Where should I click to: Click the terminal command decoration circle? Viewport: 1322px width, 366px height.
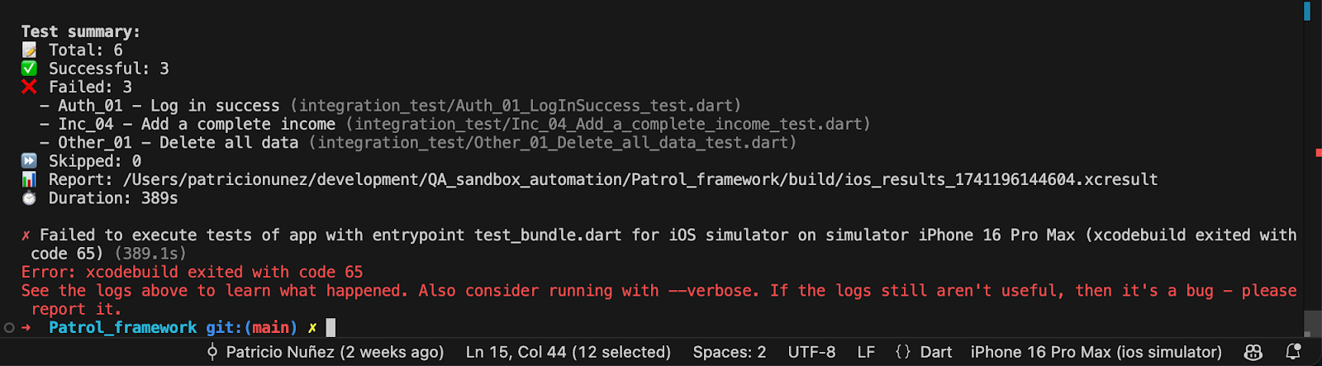pos(9,327)
